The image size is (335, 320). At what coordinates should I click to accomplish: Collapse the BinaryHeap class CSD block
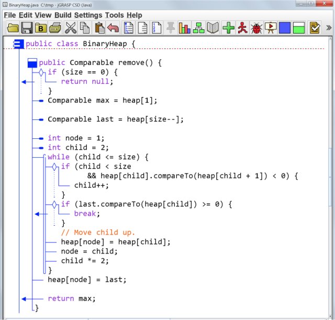(17, 44)
